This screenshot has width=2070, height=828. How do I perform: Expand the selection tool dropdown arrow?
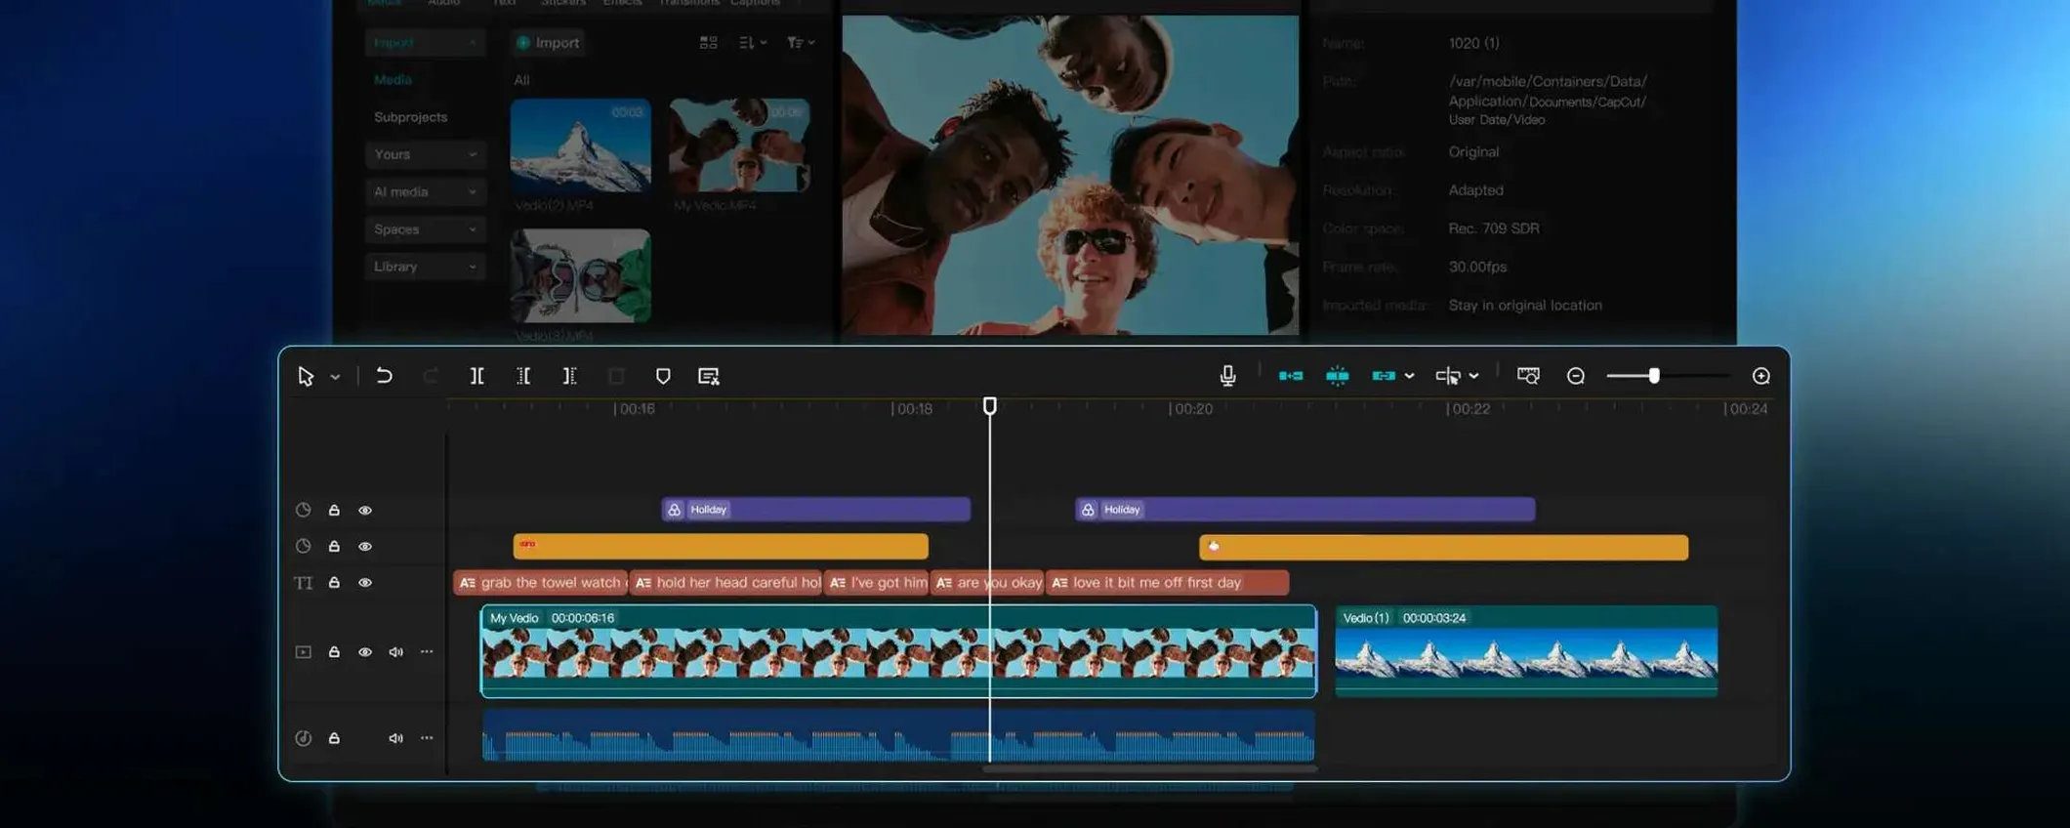click(x=335, y=377)
